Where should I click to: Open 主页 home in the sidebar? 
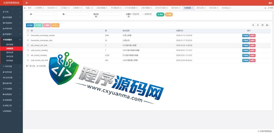(x=11, y=12)
